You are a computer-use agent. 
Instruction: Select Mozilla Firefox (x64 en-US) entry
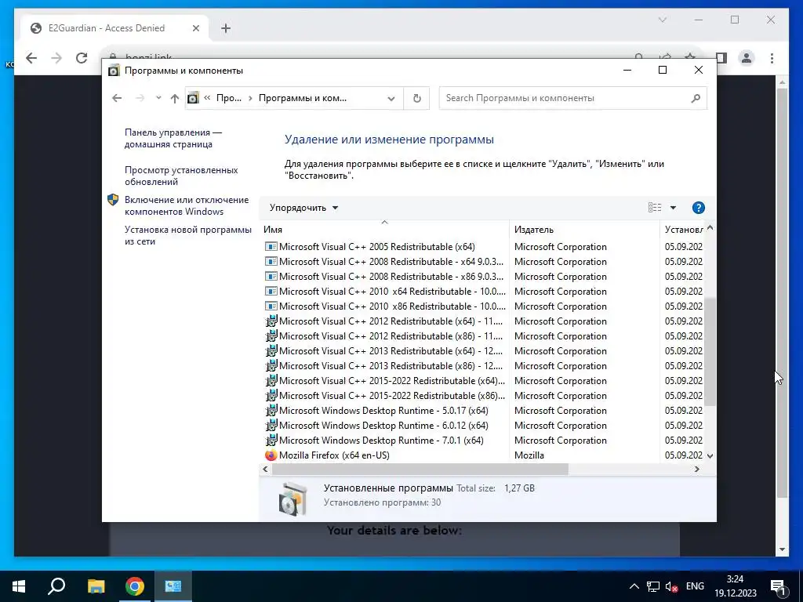[483, 455]
